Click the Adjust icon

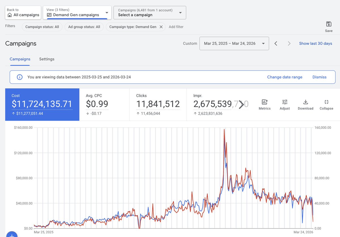(285, 102)
